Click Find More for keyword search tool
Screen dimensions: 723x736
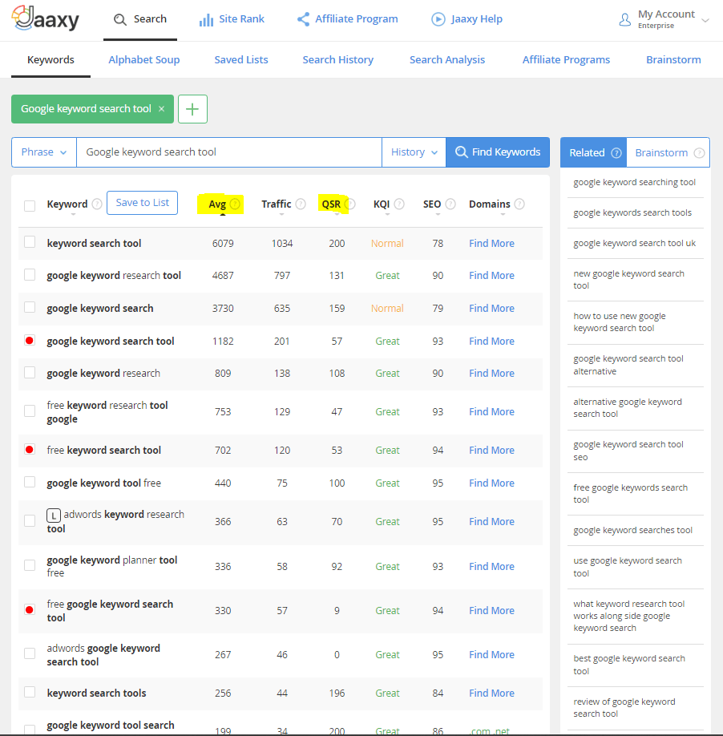tap(491, 243)
